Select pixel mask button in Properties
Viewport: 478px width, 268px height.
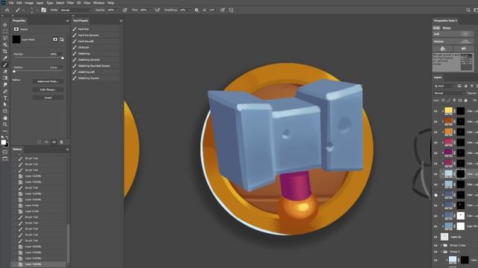pyautogui.click(x=55, y=39)
